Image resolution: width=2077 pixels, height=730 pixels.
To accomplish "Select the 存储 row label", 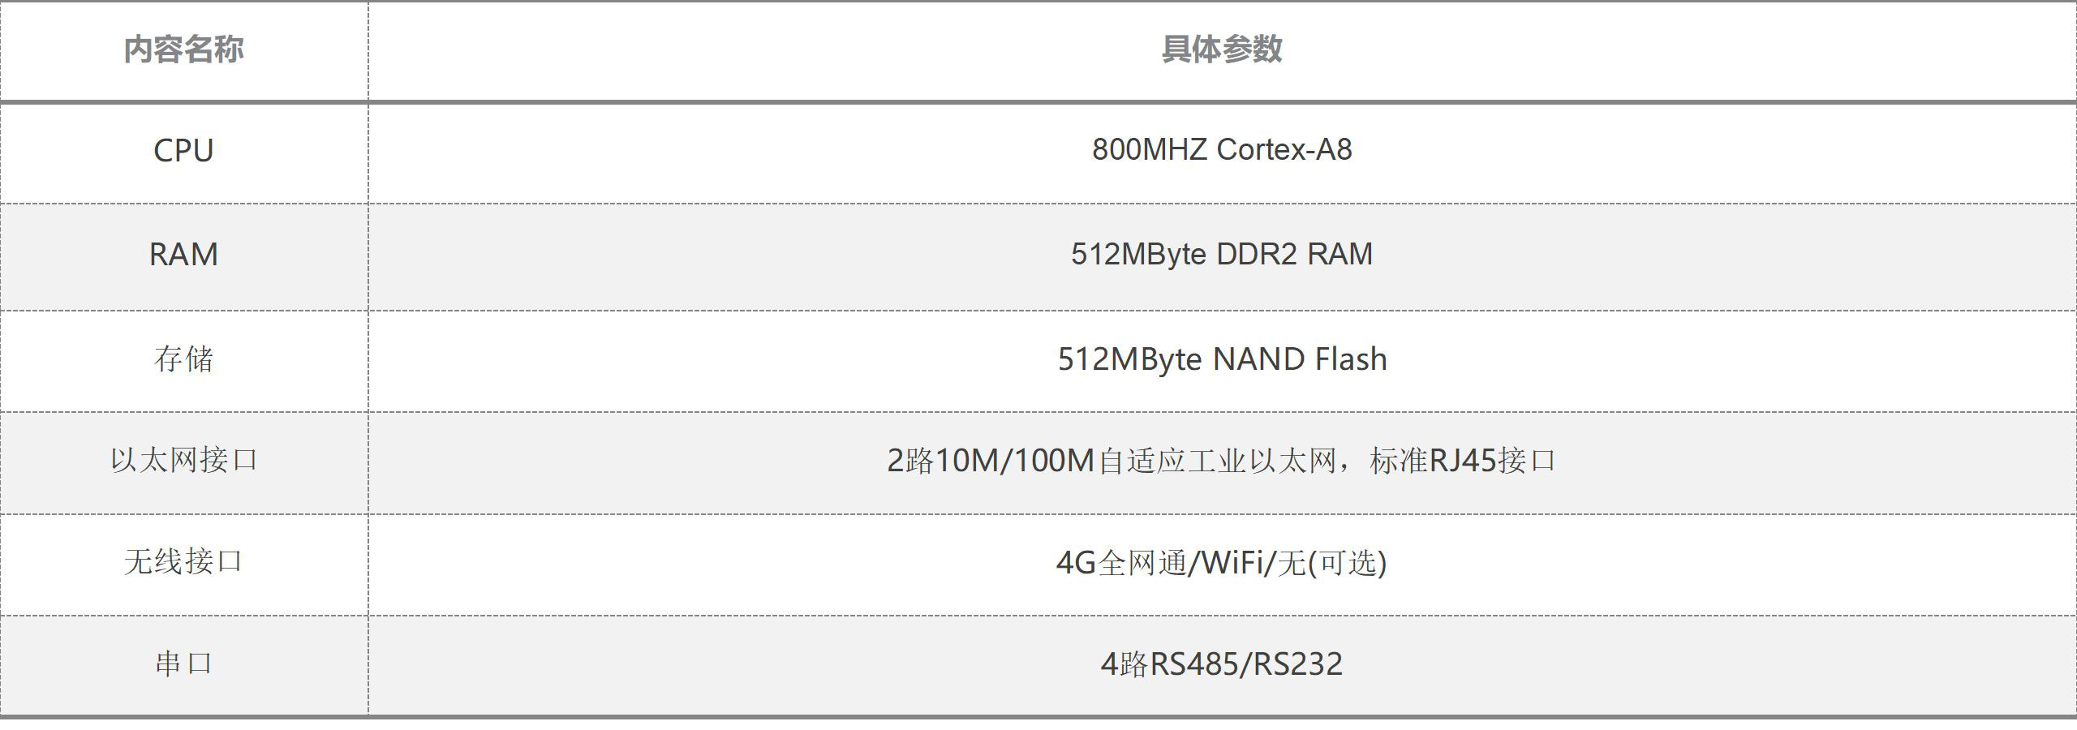I will point(183,359).
